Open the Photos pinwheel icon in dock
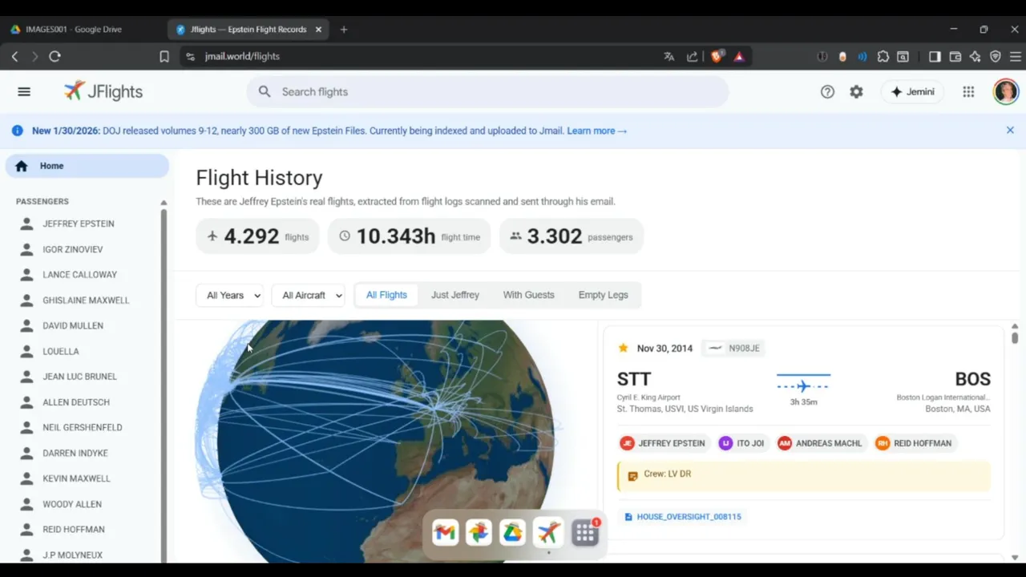1026x577 pixels. coord(479,532)
